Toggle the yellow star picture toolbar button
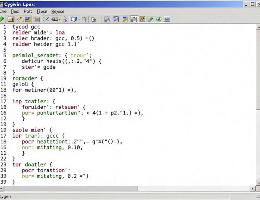 [142, 19]
